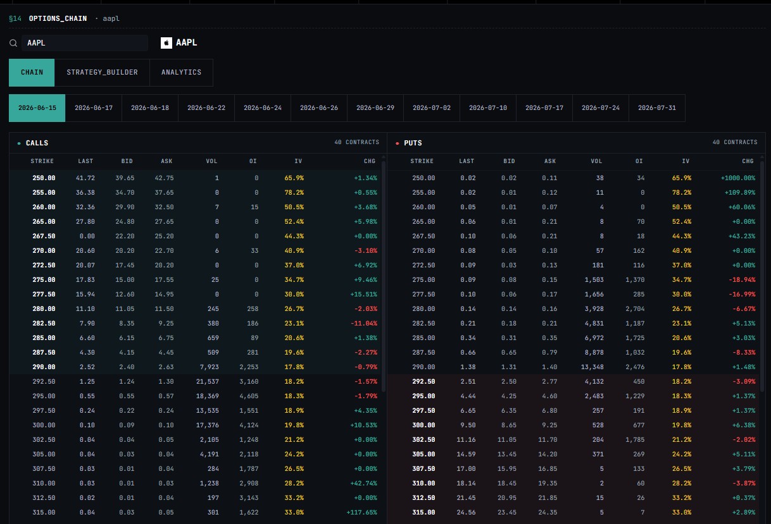This screenshot has height=524, width=771.
Task: Select the 2026-07-31 expiration date
Action: [x=657, y=108]
